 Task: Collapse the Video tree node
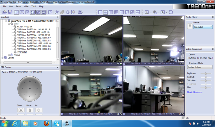[9, 24]
